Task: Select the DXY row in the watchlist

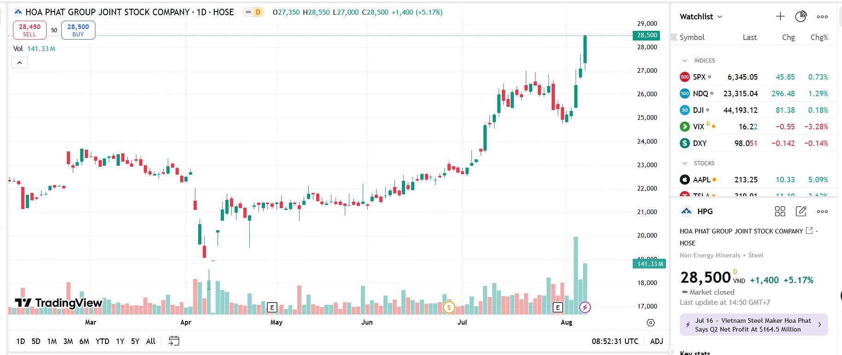Action: (754, 143)
